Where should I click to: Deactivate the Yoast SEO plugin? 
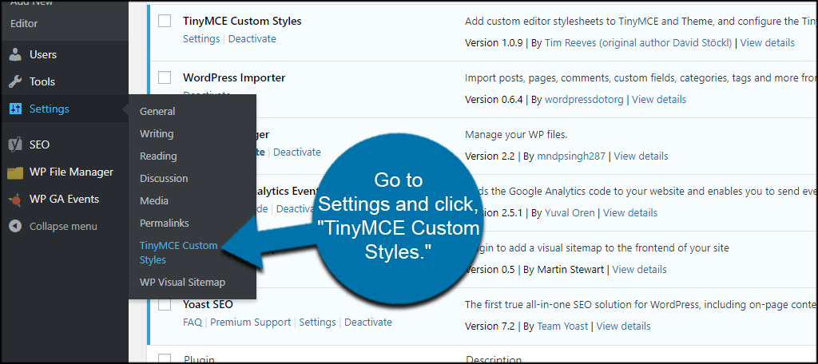367,322
